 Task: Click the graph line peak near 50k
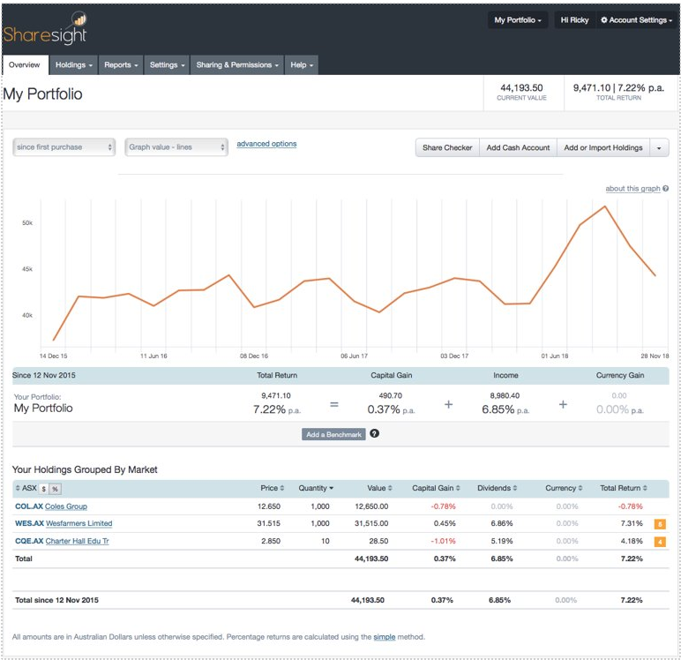(x=604, y=206)
